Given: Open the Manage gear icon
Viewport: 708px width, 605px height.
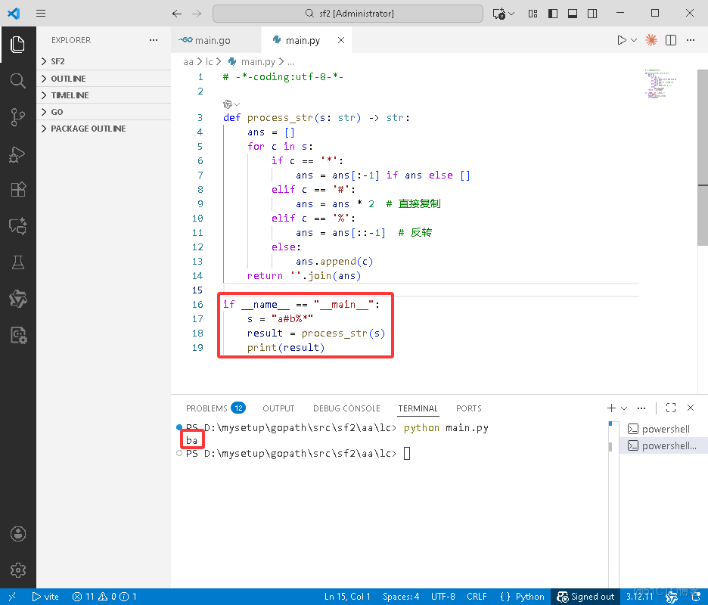Looking at the screenshot, I should [x=18, y=569].
